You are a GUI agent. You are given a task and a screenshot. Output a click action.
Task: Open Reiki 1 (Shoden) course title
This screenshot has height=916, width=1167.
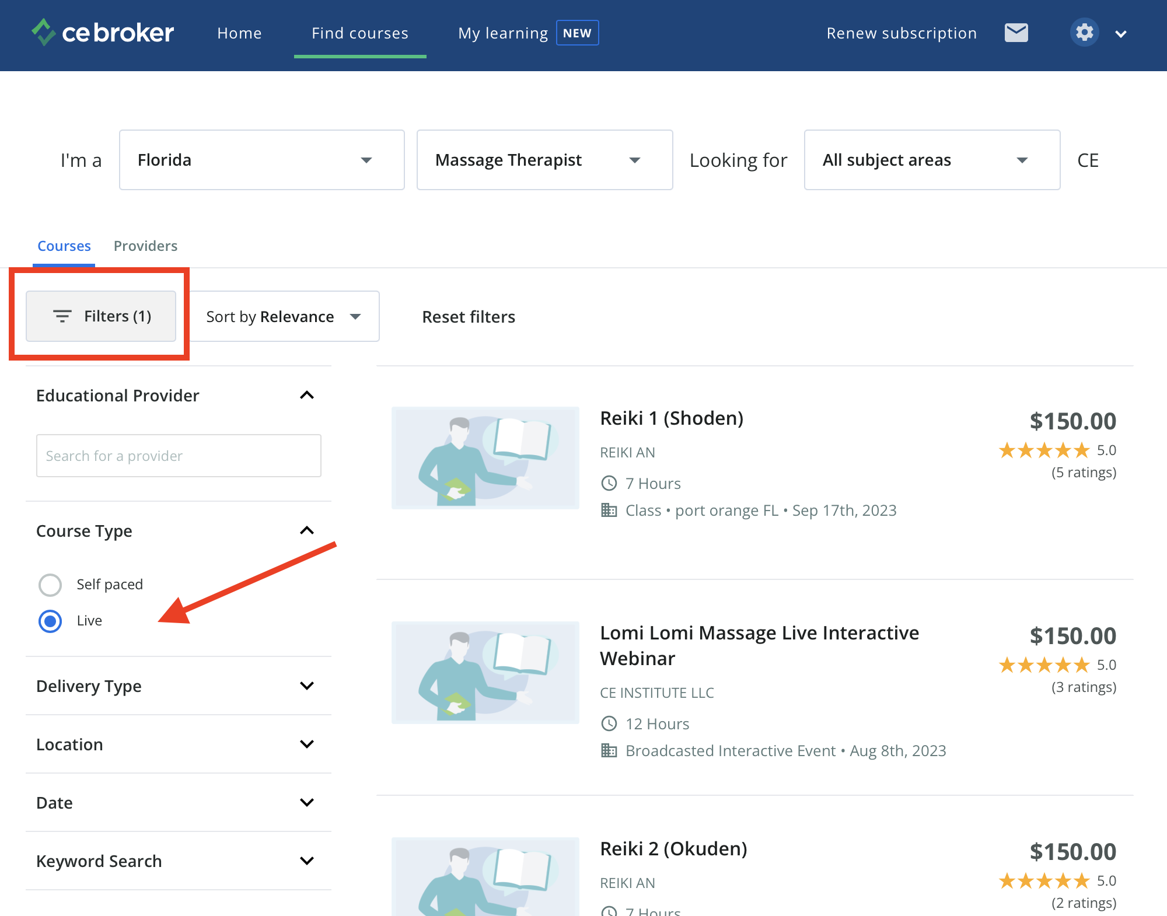pos(672,418)
